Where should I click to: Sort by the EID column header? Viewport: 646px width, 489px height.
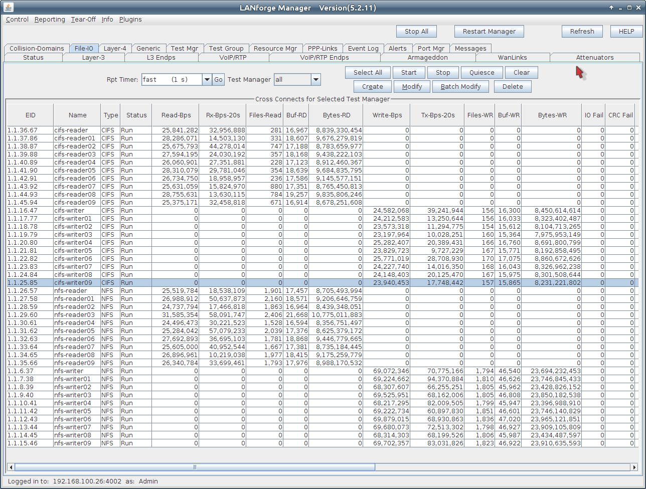30,115
